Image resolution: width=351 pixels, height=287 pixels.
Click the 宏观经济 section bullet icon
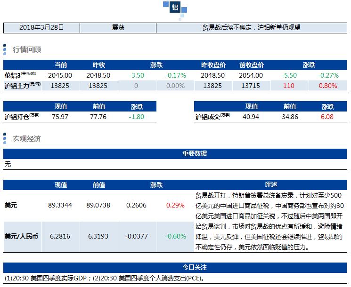tap(5, 138)
